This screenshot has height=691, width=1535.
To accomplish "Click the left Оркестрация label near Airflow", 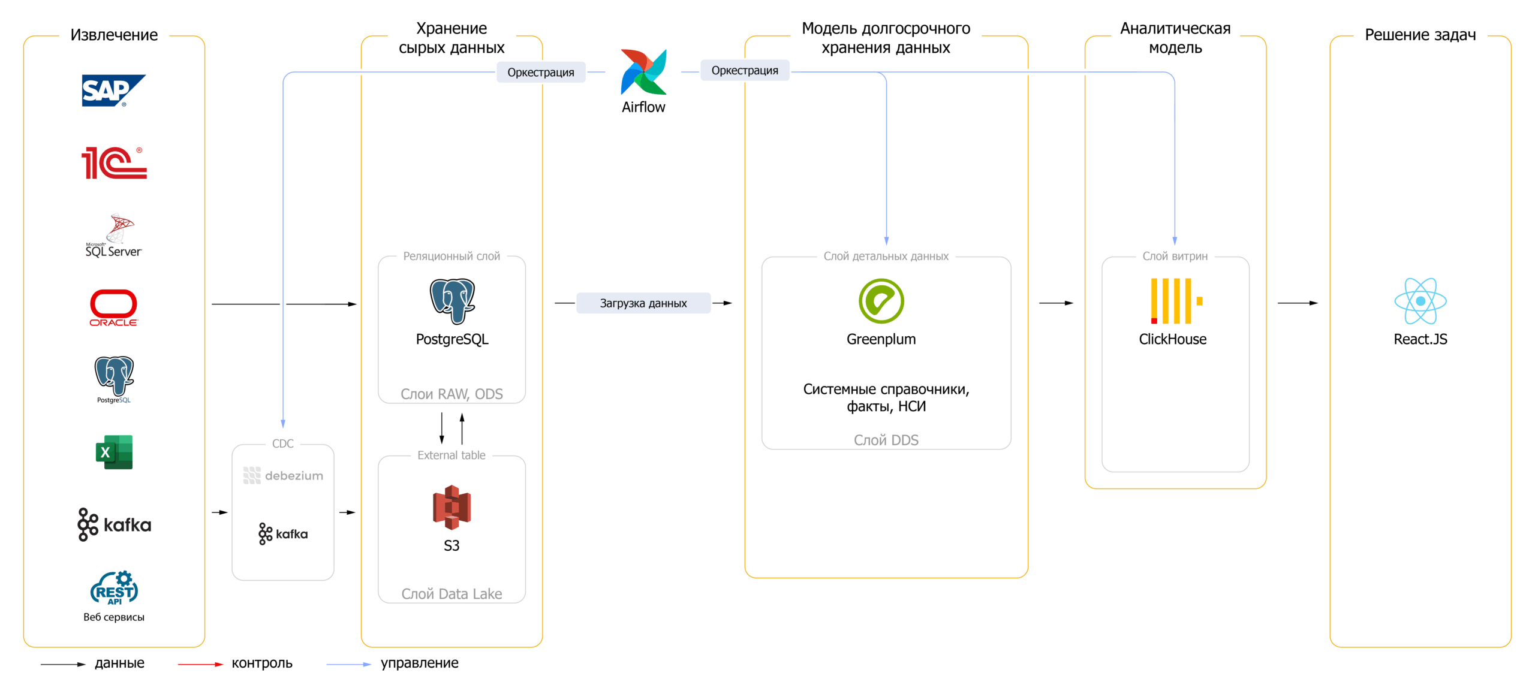I will 540,73.
